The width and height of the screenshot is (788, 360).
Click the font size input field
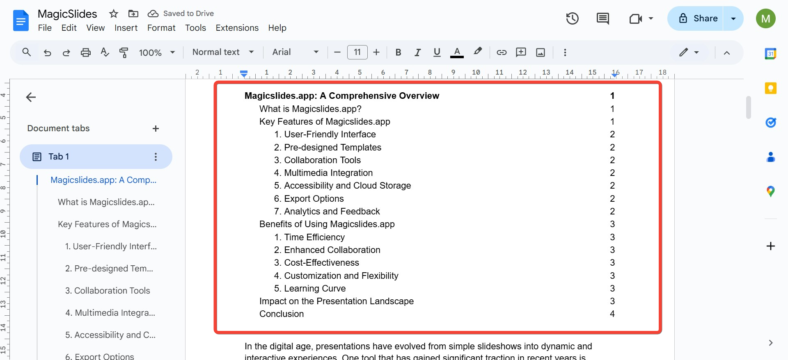[x=357, y=52]
